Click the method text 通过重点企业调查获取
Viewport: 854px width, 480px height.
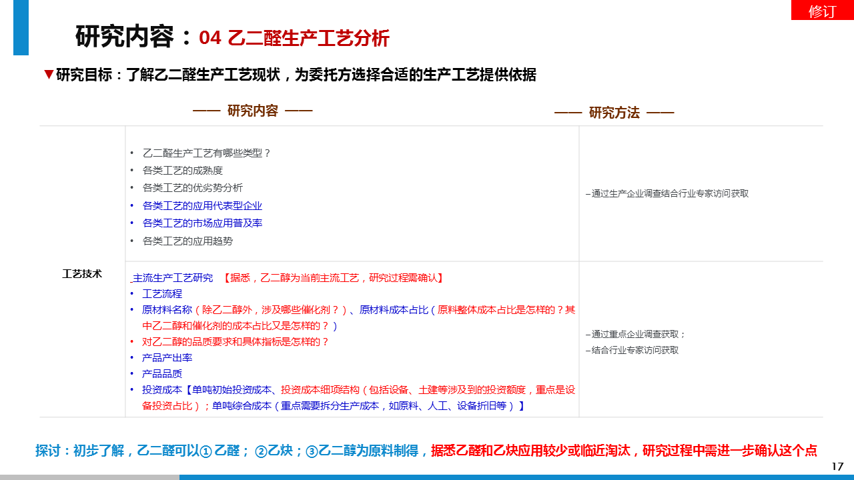(636, 334)
